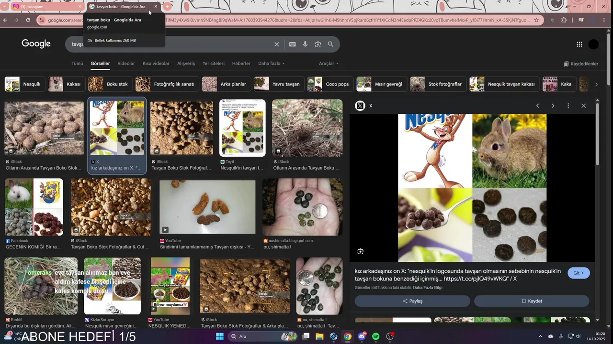The image size is (613, 344).
Task: Apply the Yavru tavşan filter chip
Action: pyautogui.click(x=279, y=84)
